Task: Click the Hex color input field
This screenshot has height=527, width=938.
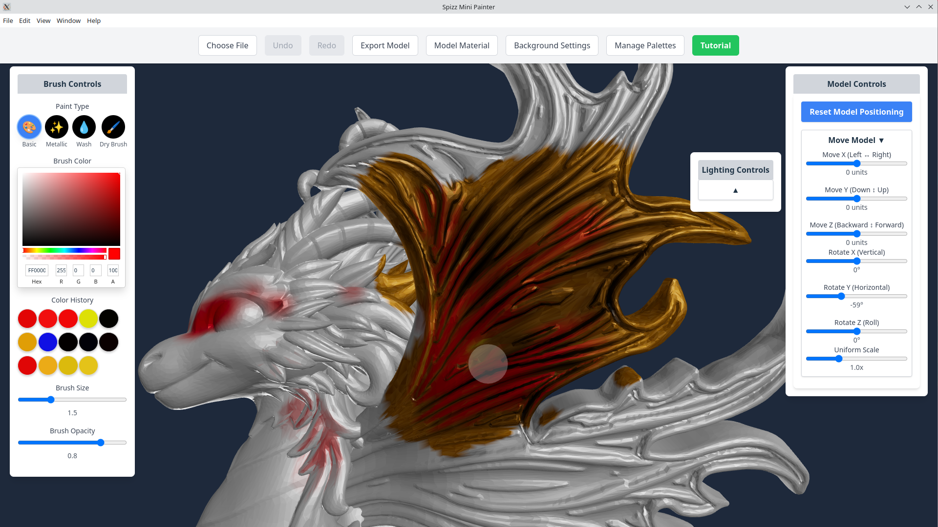Action: pyautogui.click(x=37, y=270)
